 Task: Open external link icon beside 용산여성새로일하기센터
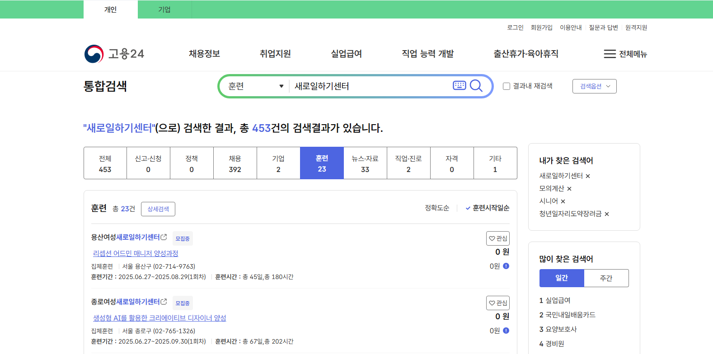(164, 237)
